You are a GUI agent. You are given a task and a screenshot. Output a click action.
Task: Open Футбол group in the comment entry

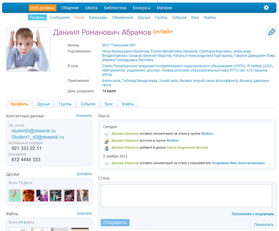[207, 133]
